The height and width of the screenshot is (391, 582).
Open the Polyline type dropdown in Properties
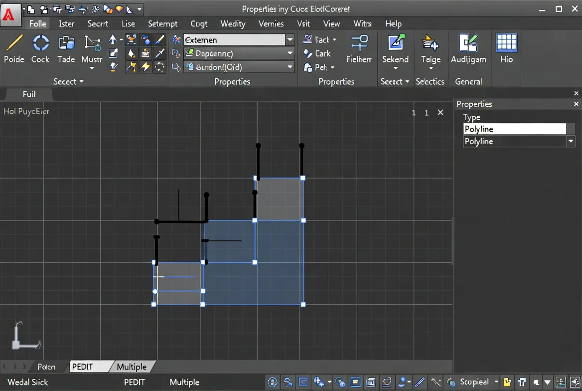tap(571, 141)
